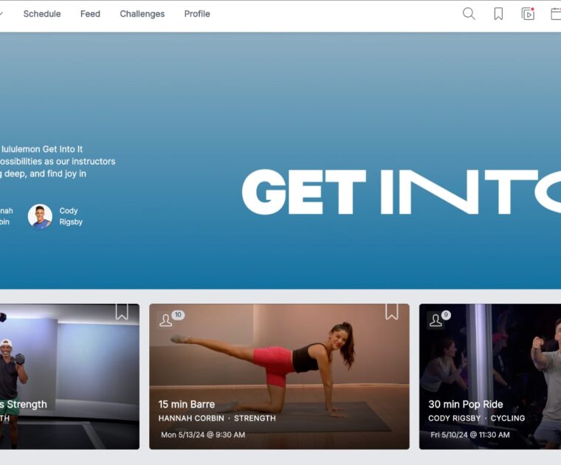The width and height of the screenshot is (561, 465).
Task: Click the GET INTO hero banner title
Action: pos(401,192)
